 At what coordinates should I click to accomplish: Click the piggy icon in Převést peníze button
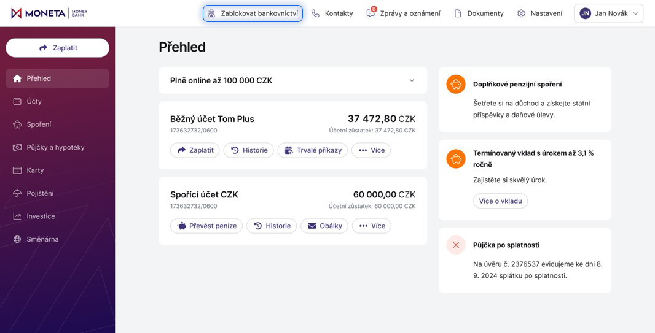click(182, 226)
